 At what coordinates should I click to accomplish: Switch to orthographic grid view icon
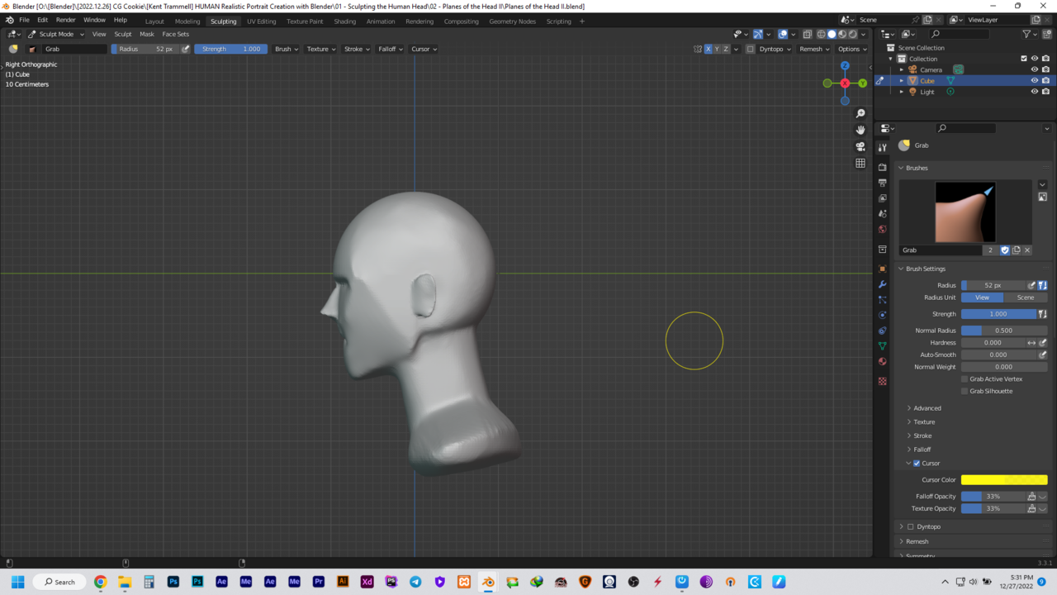point(860,164)
